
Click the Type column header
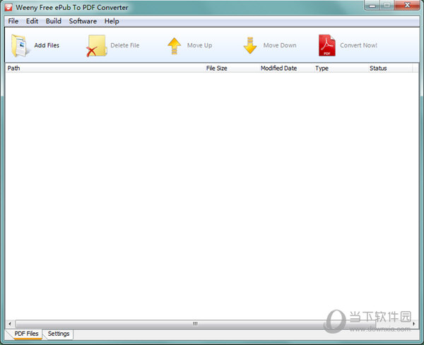coord(341,68)
